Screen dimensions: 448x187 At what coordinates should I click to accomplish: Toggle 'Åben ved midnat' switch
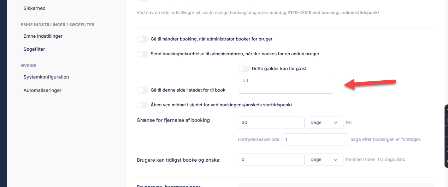tap(142, 105)
